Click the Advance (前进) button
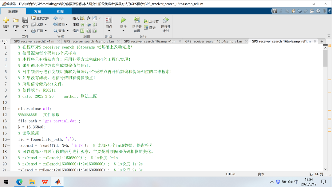This screenshot has height=187, width=332. point(150,28)
